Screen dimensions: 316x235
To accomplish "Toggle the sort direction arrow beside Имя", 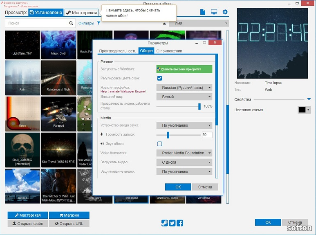I will coord(165,23).
